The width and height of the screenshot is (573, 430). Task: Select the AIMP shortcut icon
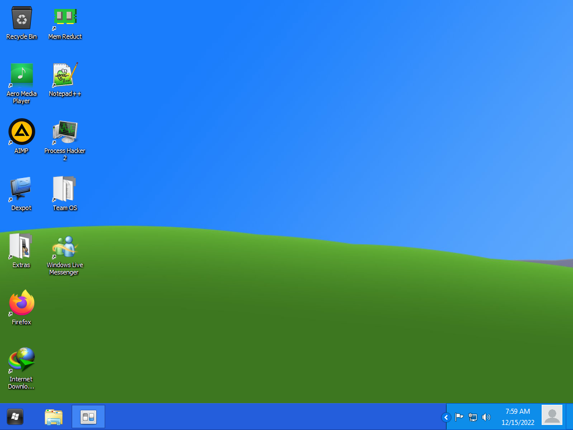coord(22,137)
